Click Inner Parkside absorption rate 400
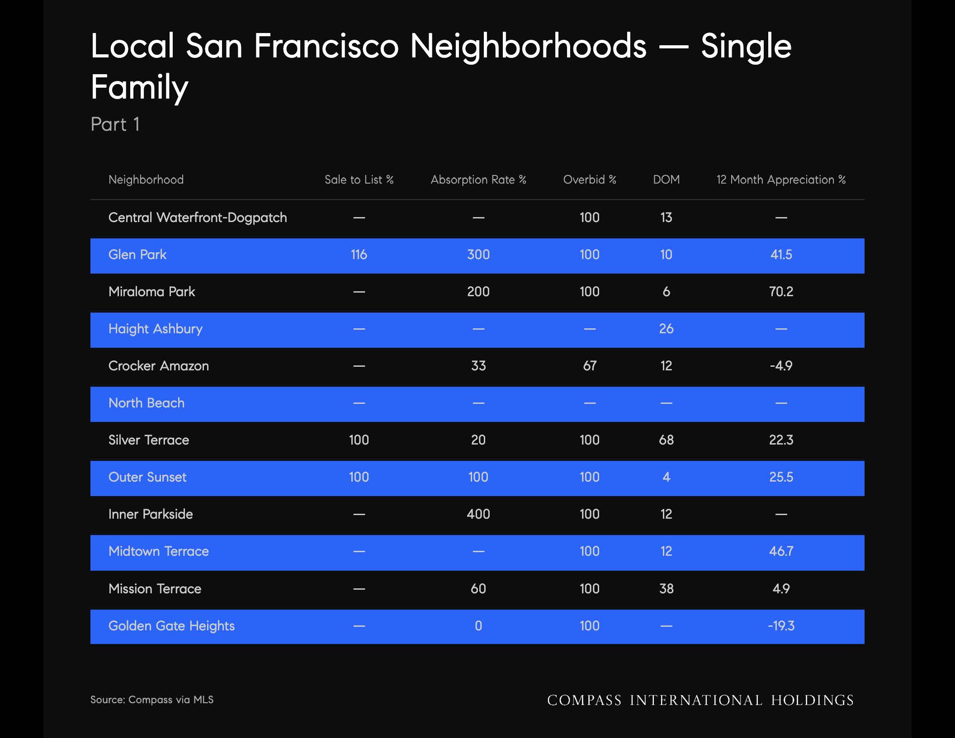955x738 pixels. point(478,514)
